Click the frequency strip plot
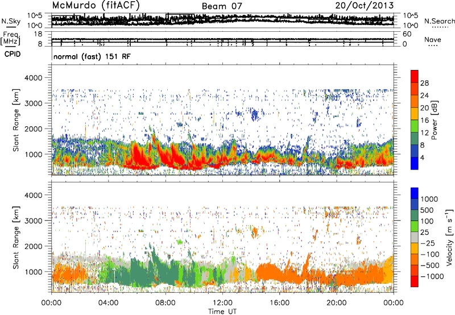This screenshot has height=315, width=455. 222,39
